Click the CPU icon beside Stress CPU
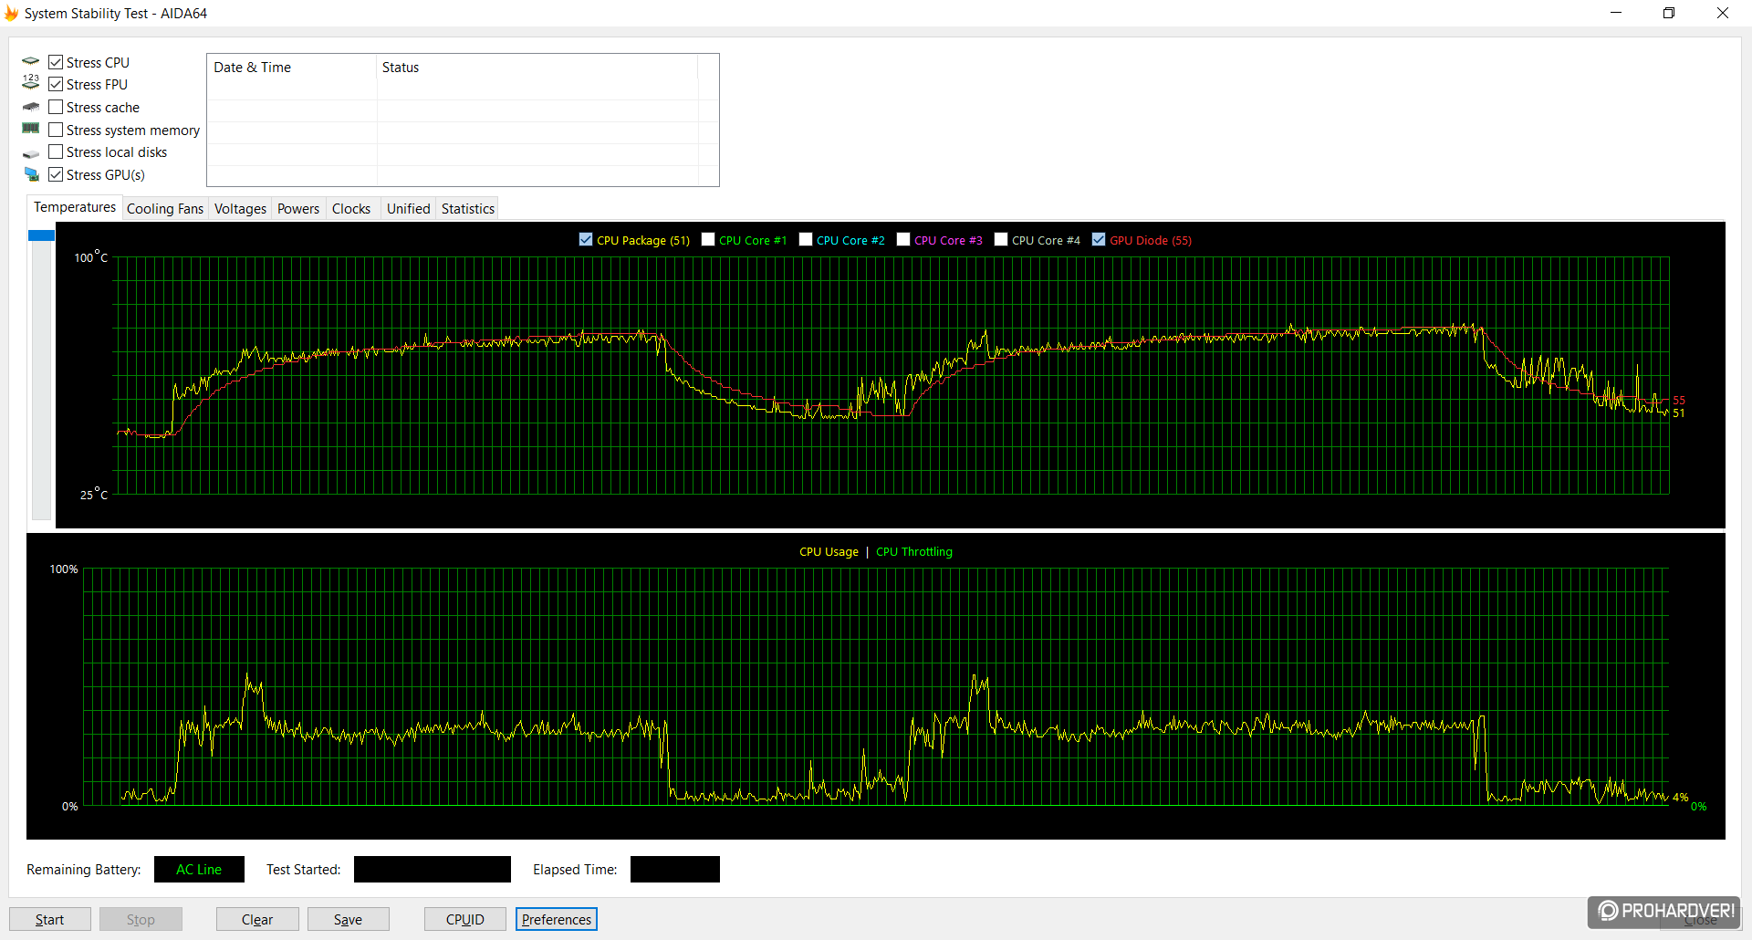Image resolution: width=1752 pixels, height=940 pixels. [31, 62]
